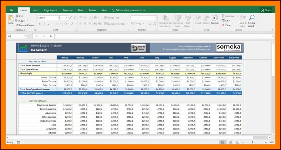Screen dimensions: 281x150
Task: Open the Fill dropdown
Action: point(226,21)
